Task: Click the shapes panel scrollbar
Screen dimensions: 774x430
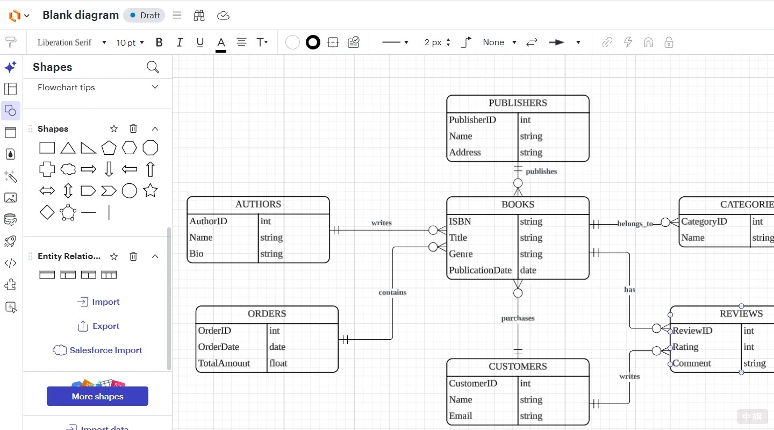Action: (x=168, y=301)
